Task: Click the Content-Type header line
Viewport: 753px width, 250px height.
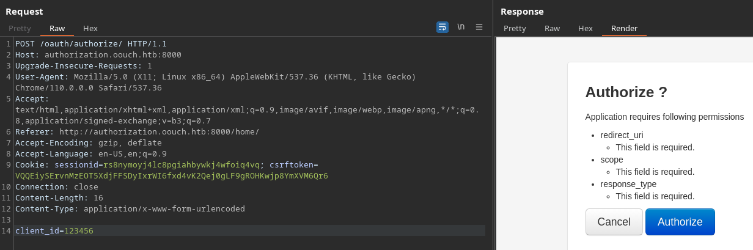Action: [130, 209]
